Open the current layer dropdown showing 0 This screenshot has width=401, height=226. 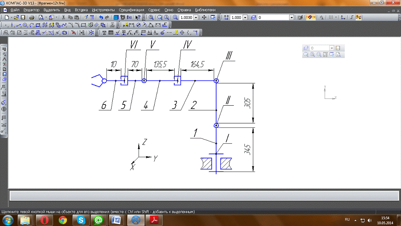[291, 17]
